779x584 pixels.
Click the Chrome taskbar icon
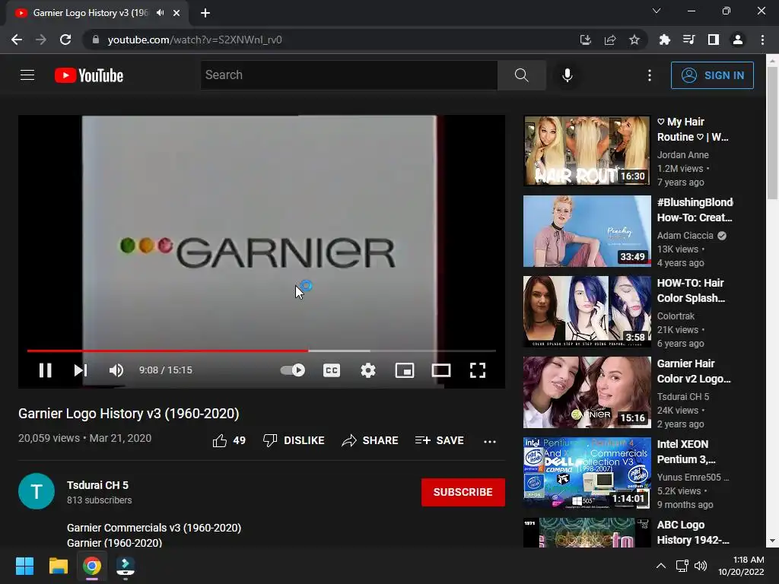click(x=91, y=566)
